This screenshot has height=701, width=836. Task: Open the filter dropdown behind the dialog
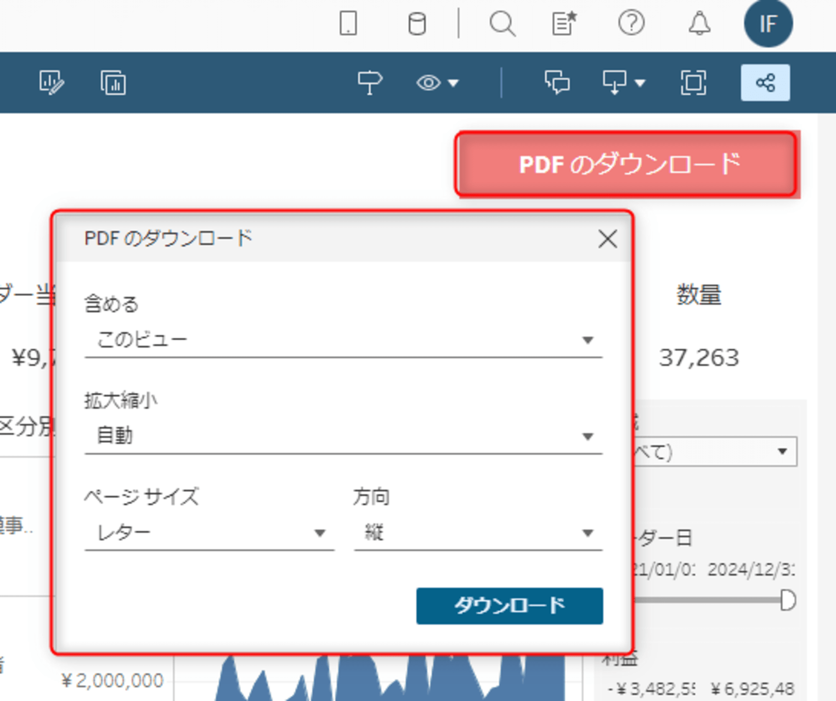pyautogui.click(x=716, y=452)
